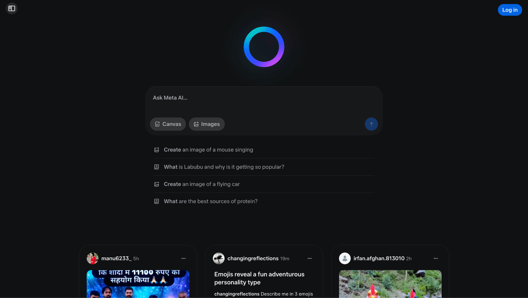Choose 'What is Labubu' suggestion
The width and height of the screenshot is (528, 298).
click(264, 167)
